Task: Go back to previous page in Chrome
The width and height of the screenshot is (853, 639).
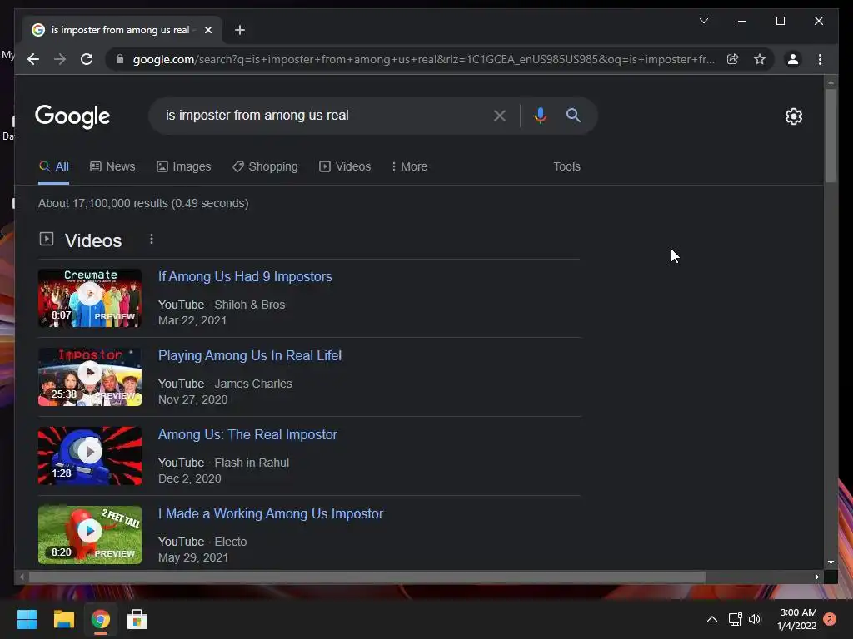Action: [33, 59]
